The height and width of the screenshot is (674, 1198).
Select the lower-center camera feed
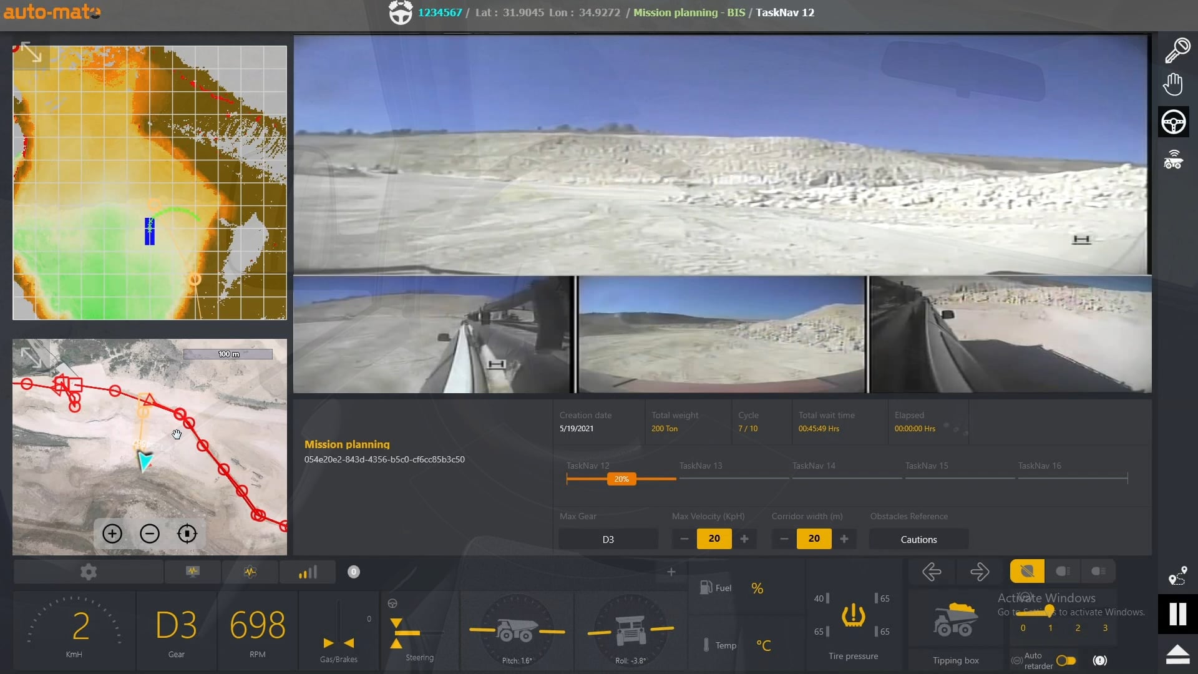(x=722, y=335)
